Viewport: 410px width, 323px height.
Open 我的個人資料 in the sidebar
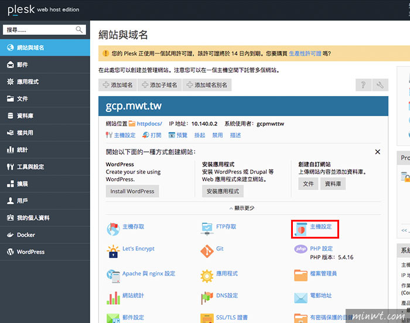(x=45, y=218)
